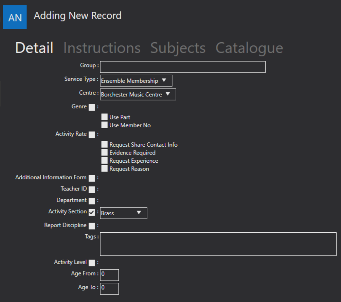Open the Subjects tab
This screenshot has width=341, height=302.
point(178,48)
